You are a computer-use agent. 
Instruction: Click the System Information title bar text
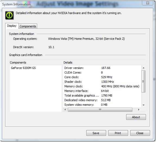point(17,4)
